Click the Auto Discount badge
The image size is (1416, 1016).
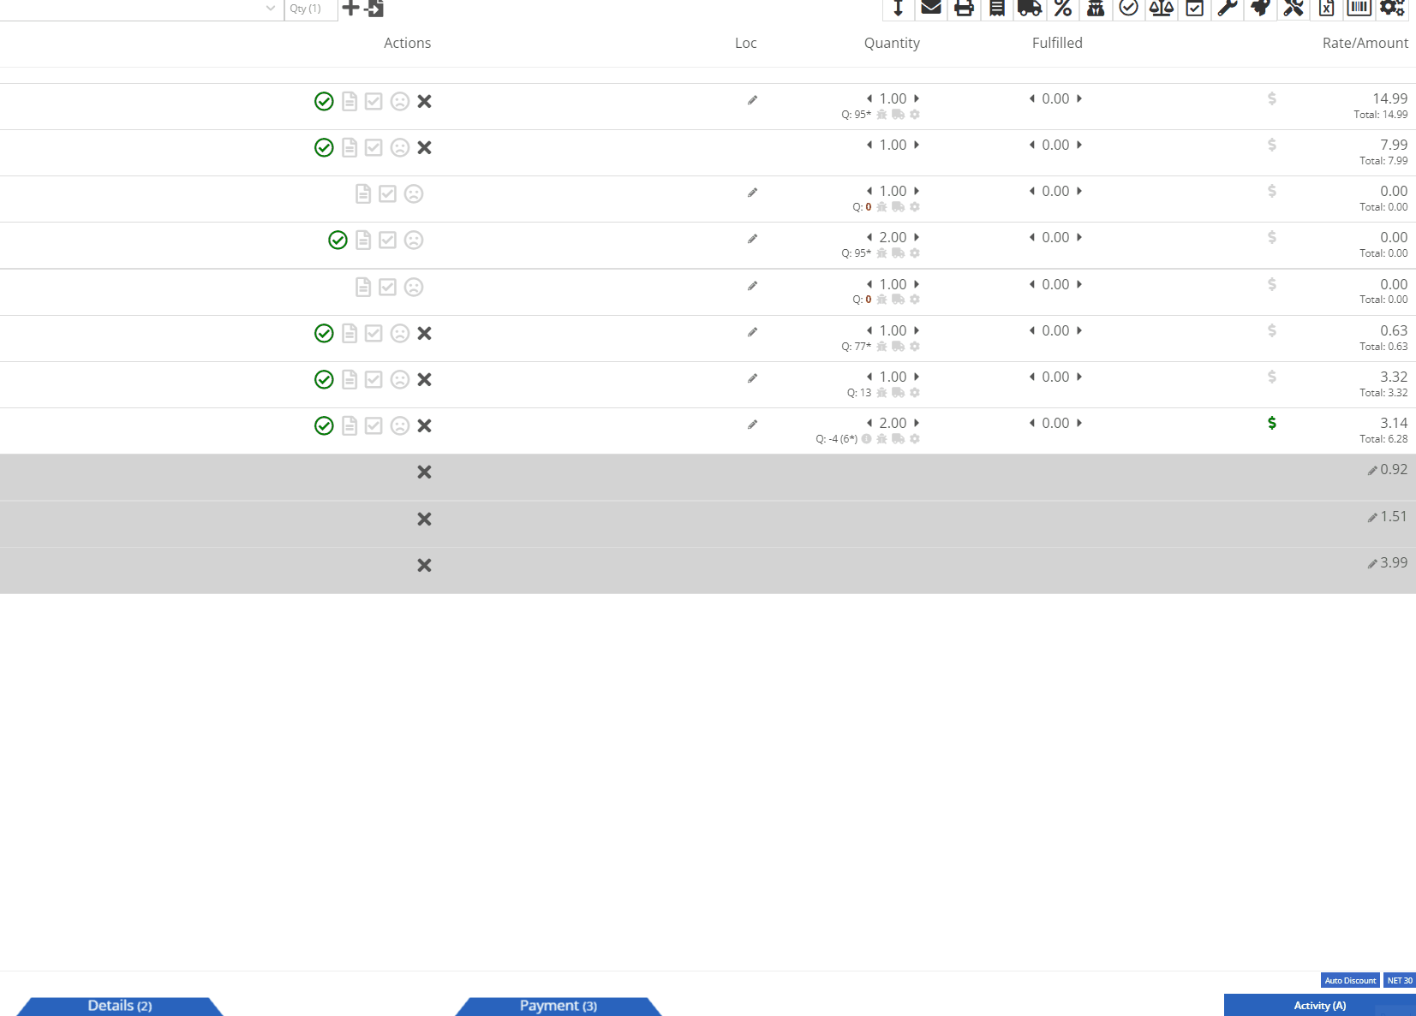(x=1350, y=980)
